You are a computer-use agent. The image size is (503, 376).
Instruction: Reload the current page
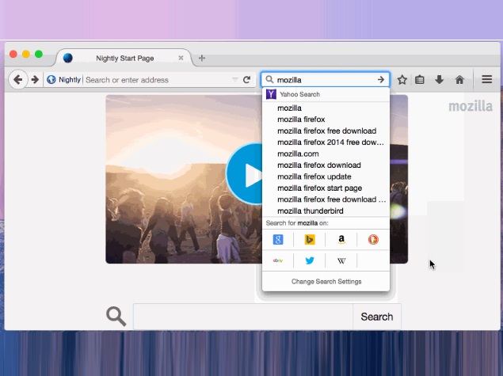coord(247,80)
